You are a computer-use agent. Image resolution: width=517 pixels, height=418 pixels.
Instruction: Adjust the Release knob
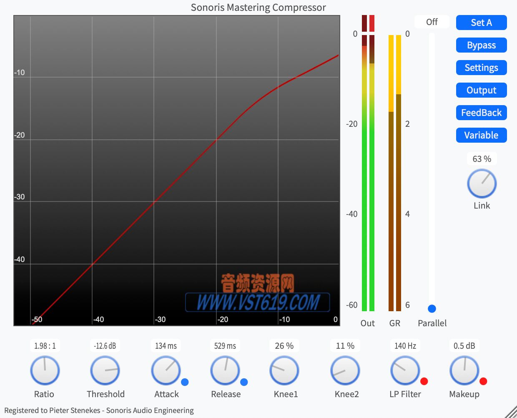(x=225, y=370)
